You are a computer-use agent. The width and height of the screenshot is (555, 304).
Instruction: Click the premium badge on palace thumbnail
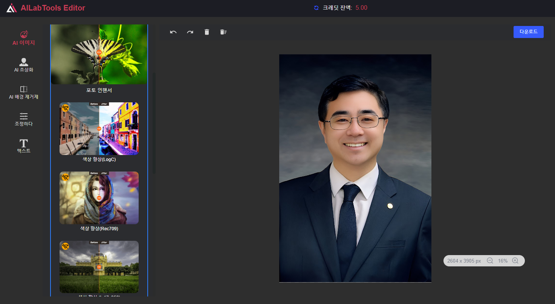tap(66, 246)
